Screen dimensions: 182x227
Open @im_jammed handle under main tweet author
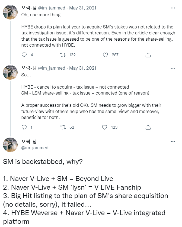point(35,148)
